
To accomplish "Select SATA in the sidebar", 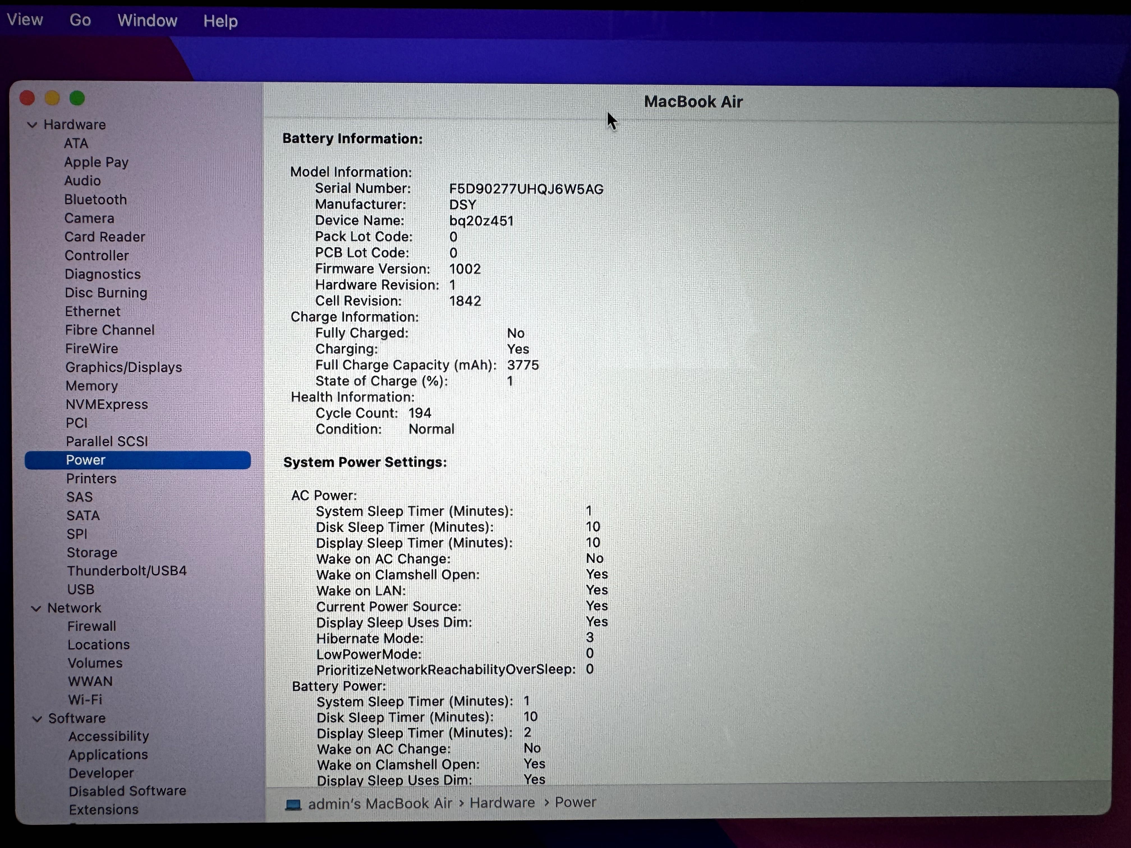I will [83, 516].
